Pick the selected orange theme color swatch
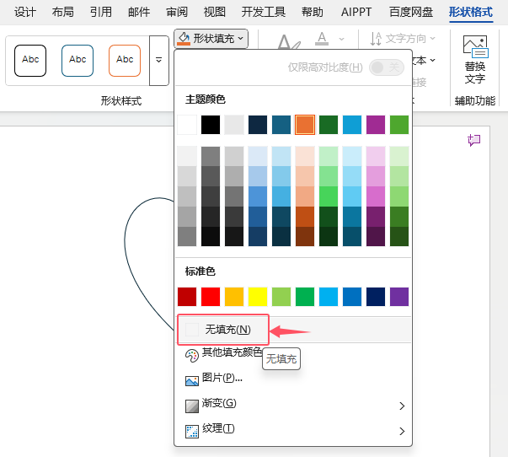 coord(305,125)
